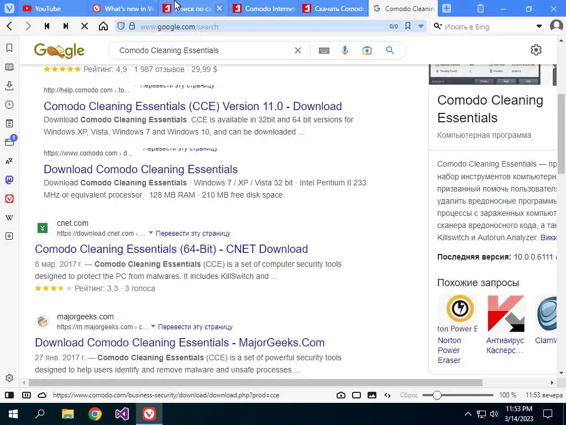The height and width of the screenshot is (425, 566).
Task: Submit search with magnifier icon
Action: [390, 50]
